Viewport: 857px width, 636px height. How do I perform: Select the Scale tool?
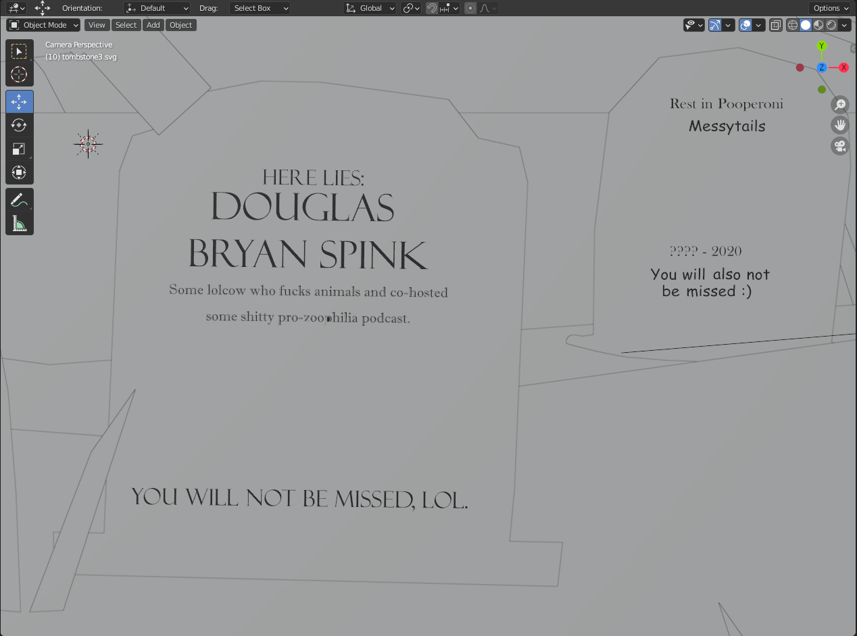19,149
